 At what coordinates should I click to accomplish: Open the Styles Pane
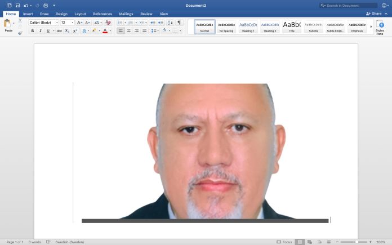pyautogui.click(x=380, y=28)
